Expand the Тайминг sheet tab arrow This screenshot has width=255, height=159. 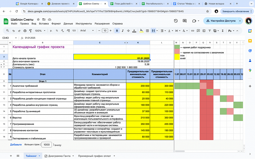[x=40, y=156]
